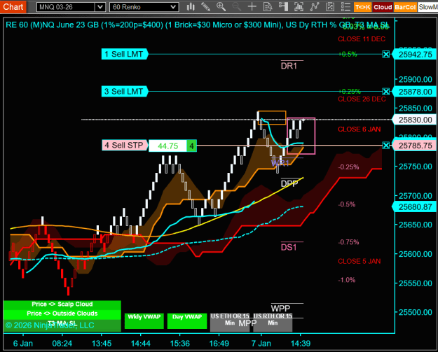The width and height of the screenshot is (438, 352).
Task: Click the CLOSE 5 JAN label
Action: (x=360, y=261)
